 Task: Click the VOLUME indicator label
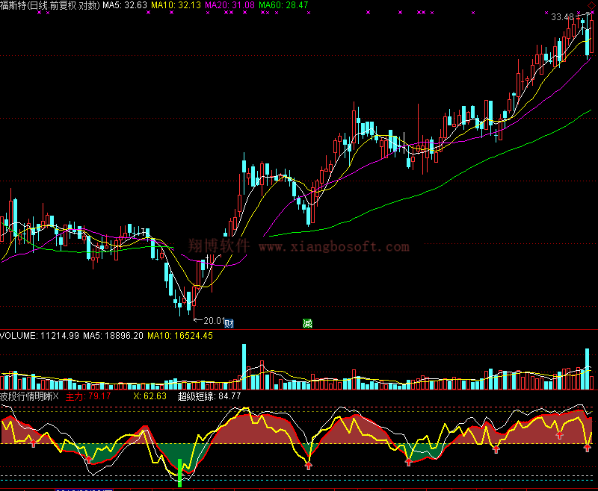click(40, 336)
